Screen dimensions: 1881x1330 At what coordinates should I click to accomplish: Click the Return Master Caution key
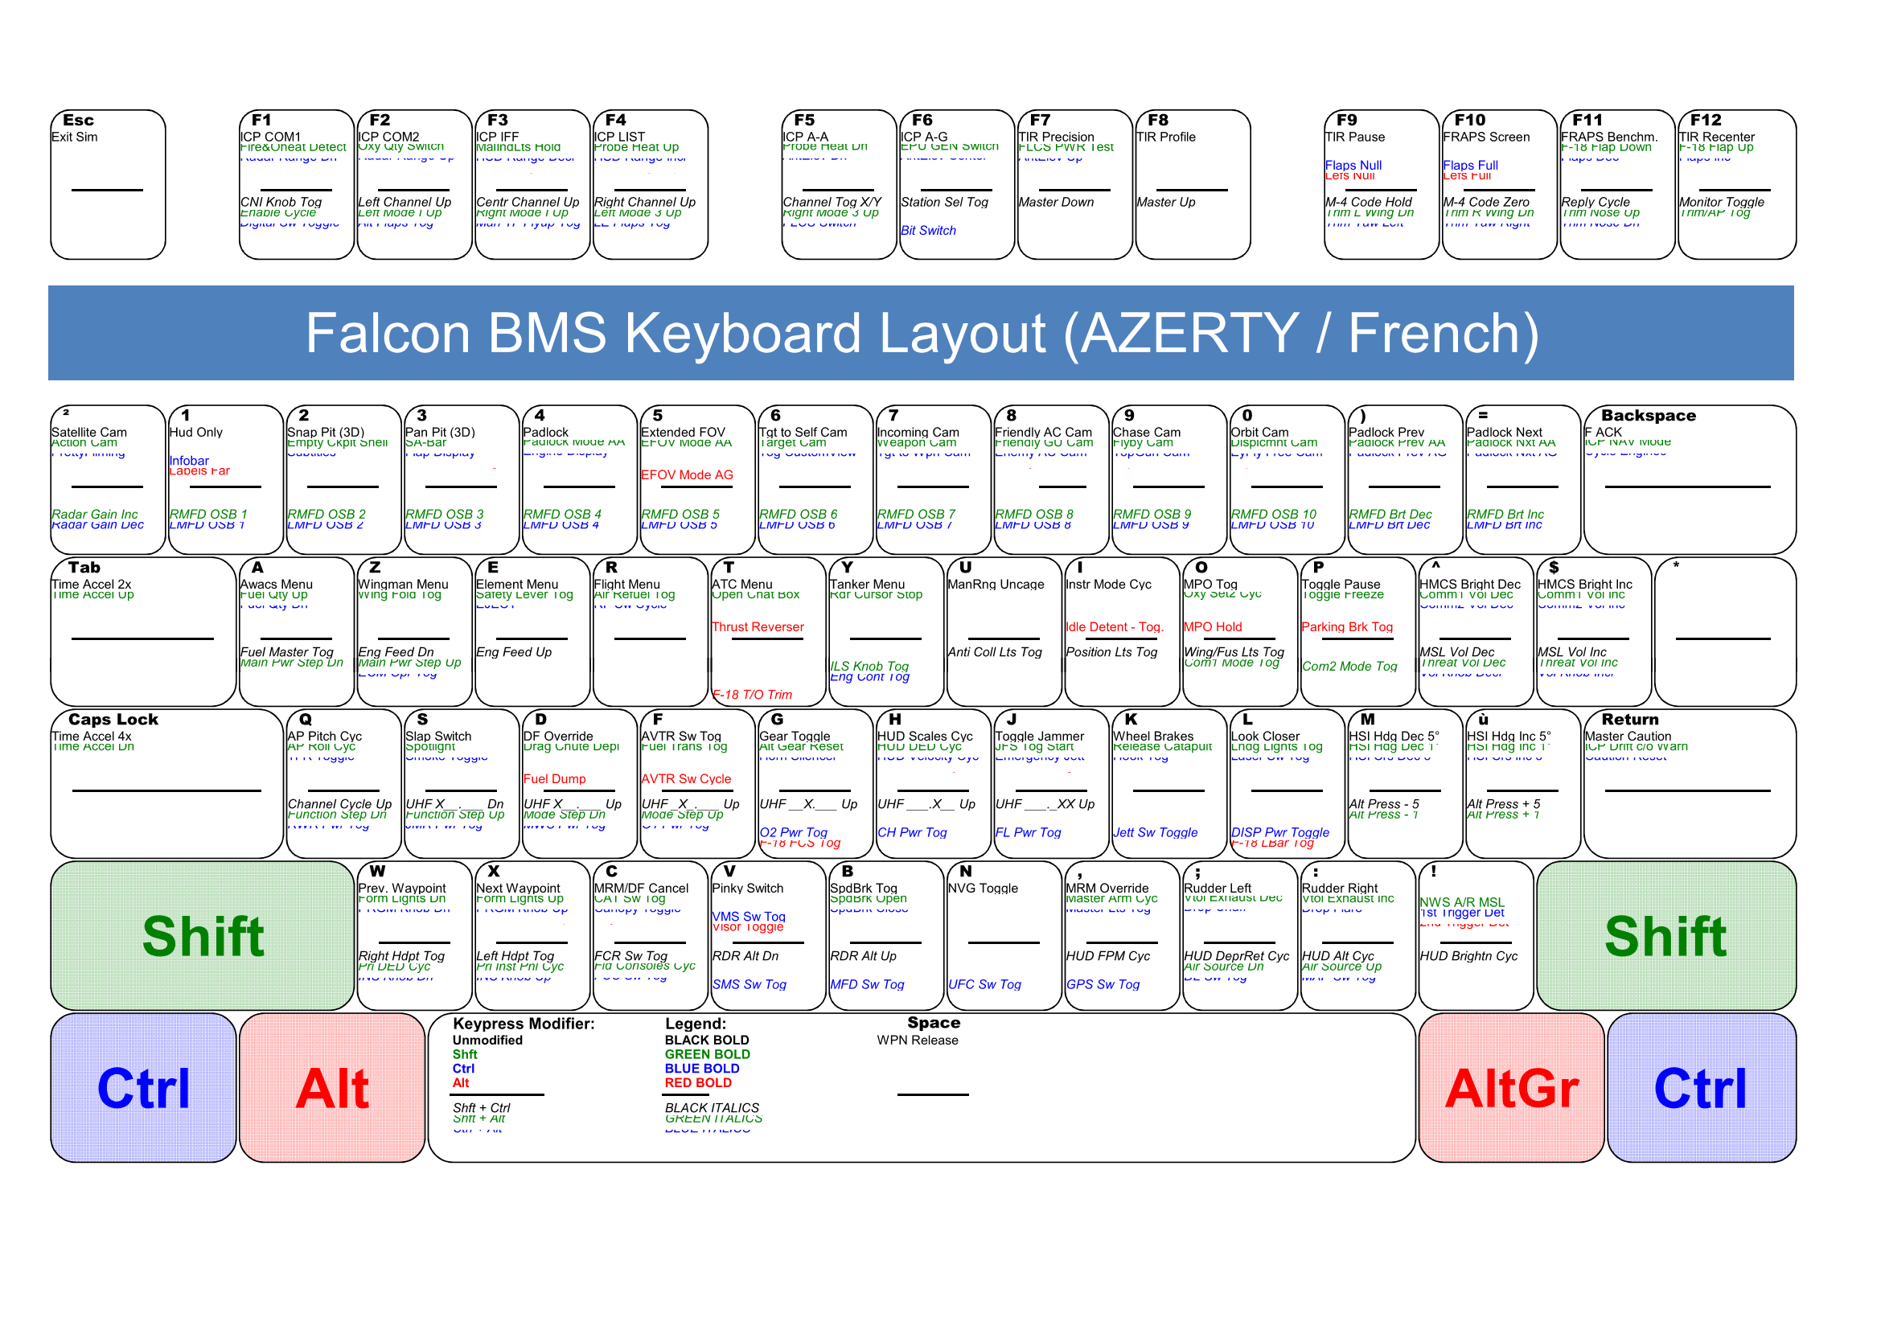1690,784
